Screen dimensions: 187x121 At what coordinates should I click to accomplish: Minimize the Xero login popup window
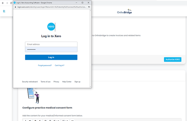click(76, 3)
